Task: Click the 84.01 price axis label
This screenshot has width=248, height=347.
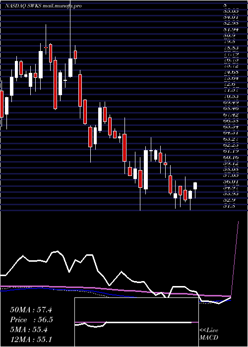Action: pyautogui.click(x=231, y=17)
